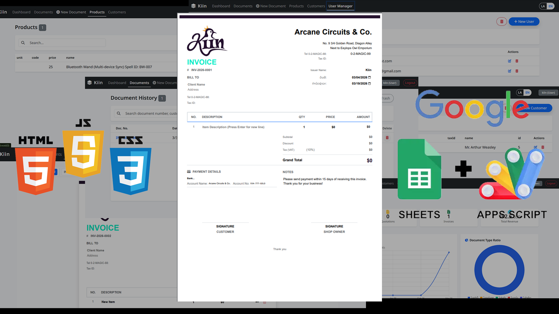
Task: Open the Dashboard menu item
Action: [x=221, y=6]
